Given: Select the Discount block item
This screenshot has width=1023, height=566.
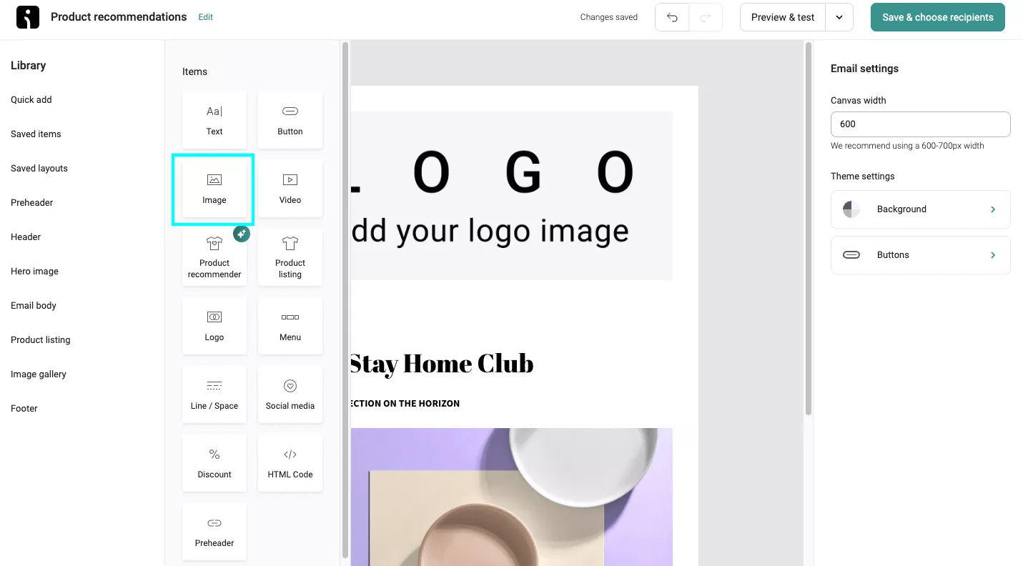Looking at the screenshot, I should (x=214, y=462).
